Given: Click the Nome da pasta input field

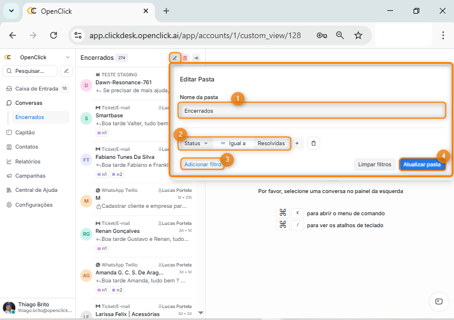Looking at the screenshot, I should [x=311, y=110].
